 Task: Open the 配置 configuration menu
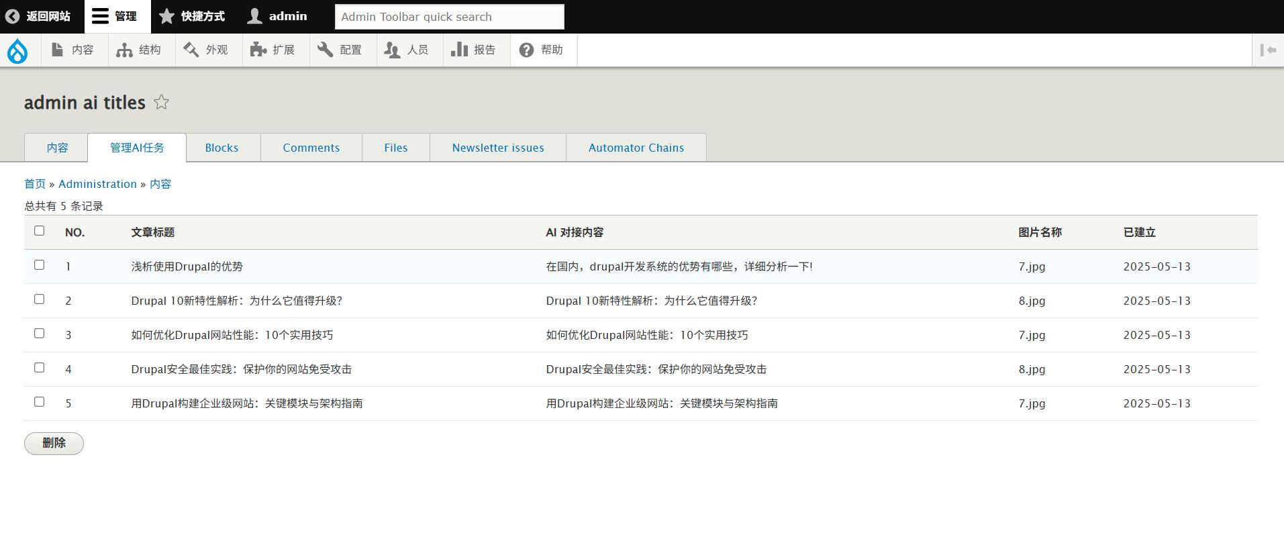(x=343, y=50)
